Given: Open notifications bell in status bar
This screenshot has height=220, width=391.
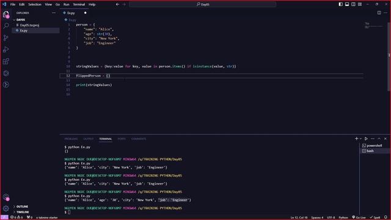Looking at the screenshot, I should 386,218.
